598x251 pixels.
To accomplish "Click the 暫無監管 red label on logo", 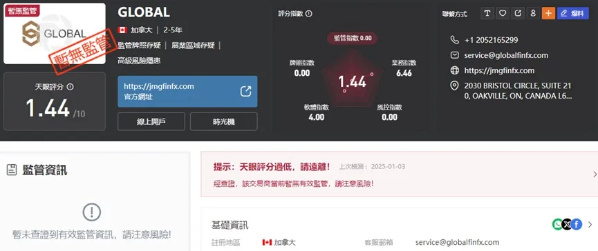I will click(22, 10).
